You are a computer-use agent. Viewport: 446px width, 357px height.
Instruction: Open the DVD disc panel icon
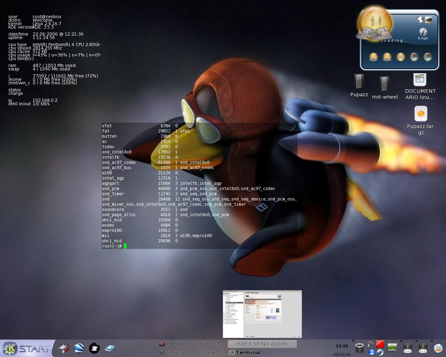438,348
